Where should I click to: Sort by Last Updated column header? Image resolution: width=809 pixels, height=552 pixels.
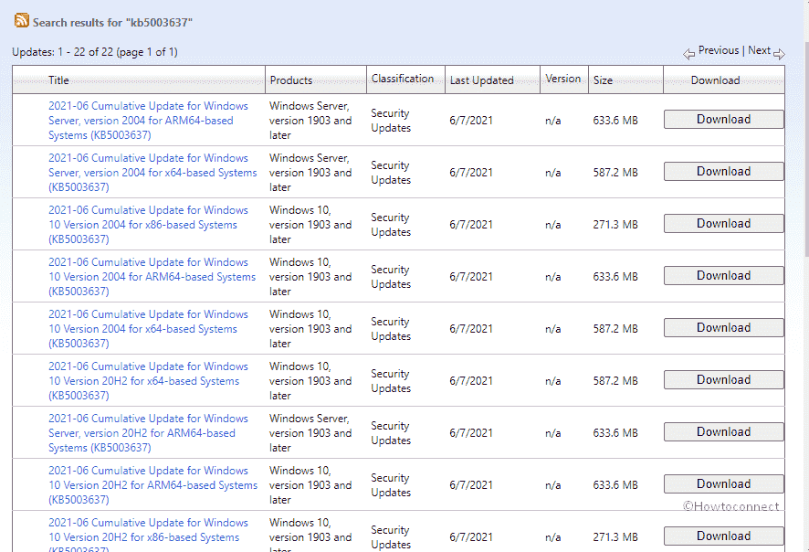481,80
